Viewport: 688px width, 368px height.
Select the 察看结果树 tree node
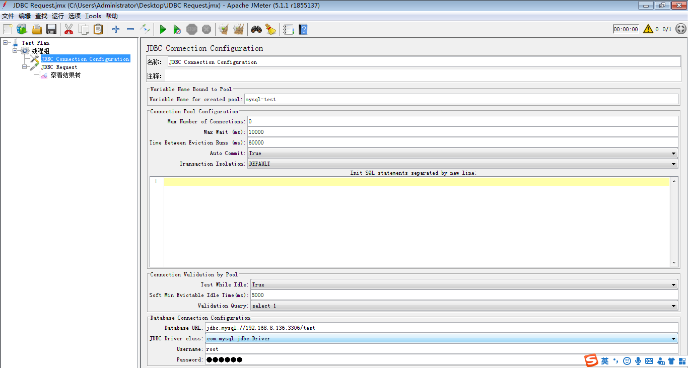(x=65, y=75)
